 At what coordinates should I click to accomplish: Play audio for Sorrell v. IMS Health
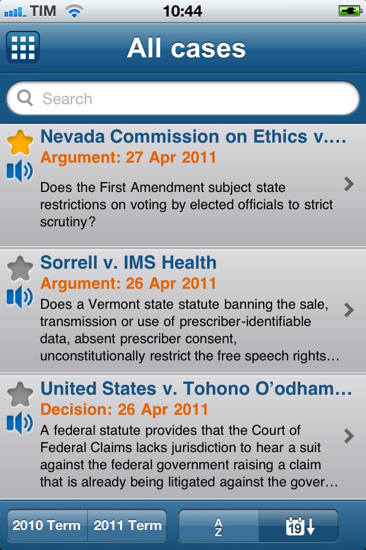(20, 297)
